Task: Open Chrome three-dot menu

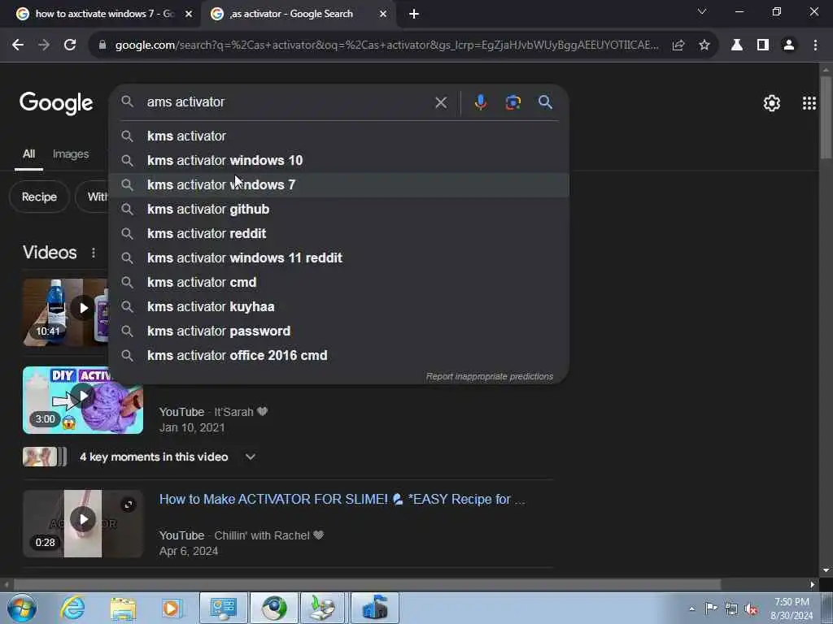Action: click(815, 45)
